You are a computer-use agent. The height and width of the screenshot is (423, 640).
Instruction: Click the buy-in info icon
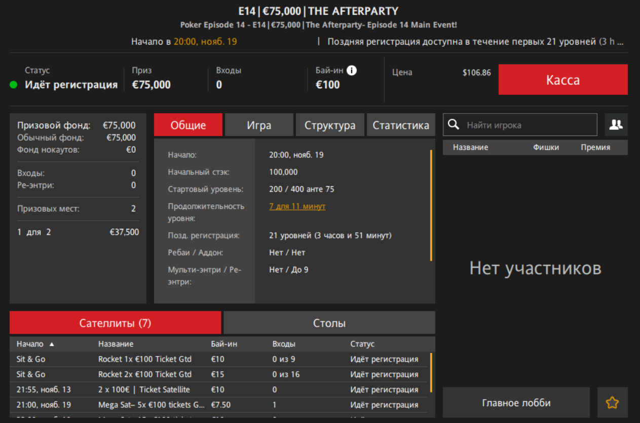352,70
